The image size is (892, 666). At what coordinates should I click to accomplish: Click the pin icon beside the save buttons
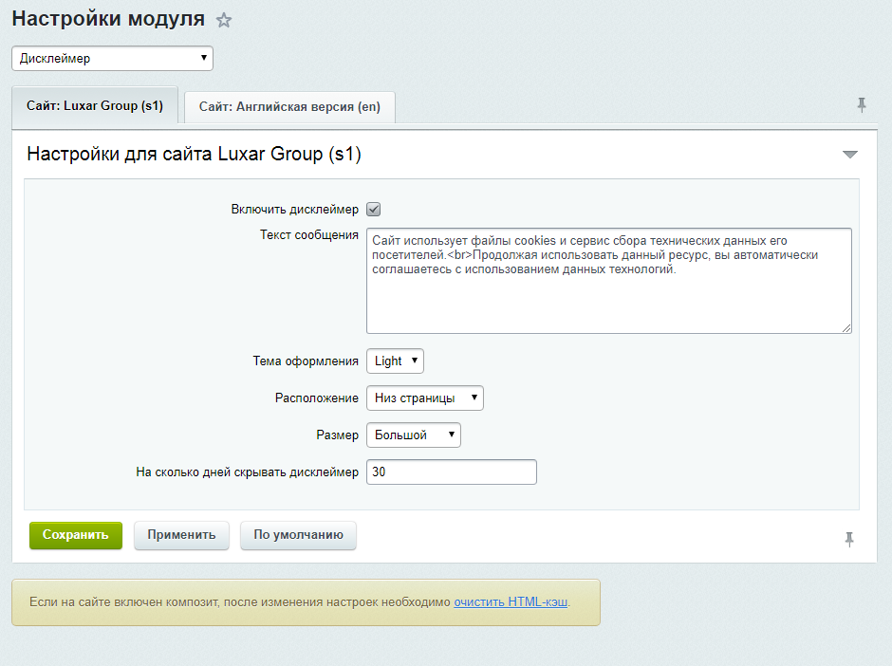[848, 539]
